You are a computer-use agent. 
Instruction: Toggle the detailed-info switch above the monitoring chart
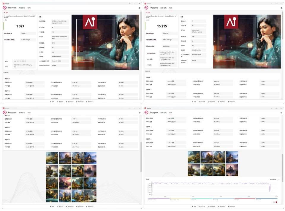(278, 180)
